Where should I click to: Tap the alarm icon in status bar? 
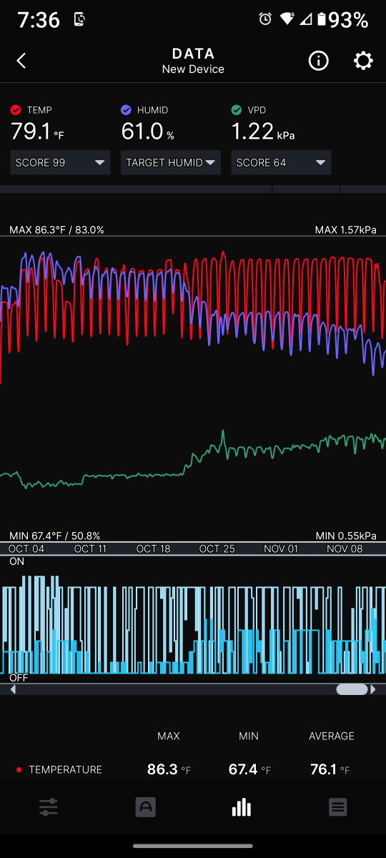pos(265,20)
